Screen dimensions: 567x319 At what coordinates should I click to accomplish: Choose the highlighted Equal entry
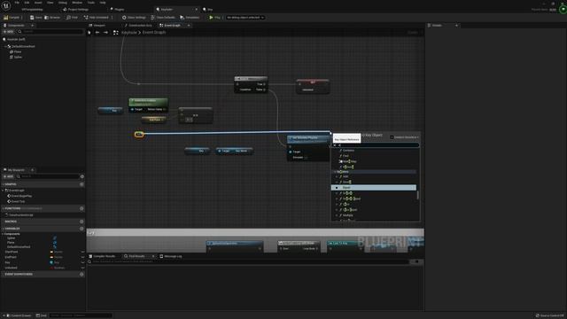[x=374, y=188]
